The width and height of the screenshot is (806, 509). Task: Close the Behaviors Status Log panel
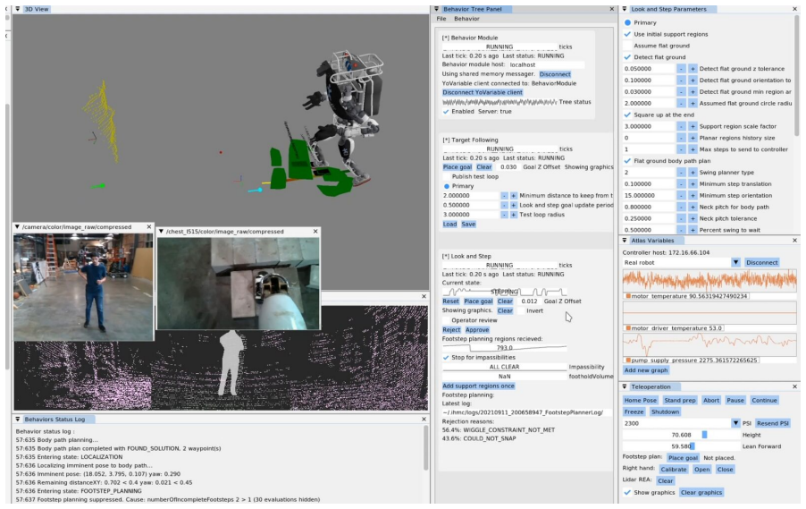(x=424, y=420)
